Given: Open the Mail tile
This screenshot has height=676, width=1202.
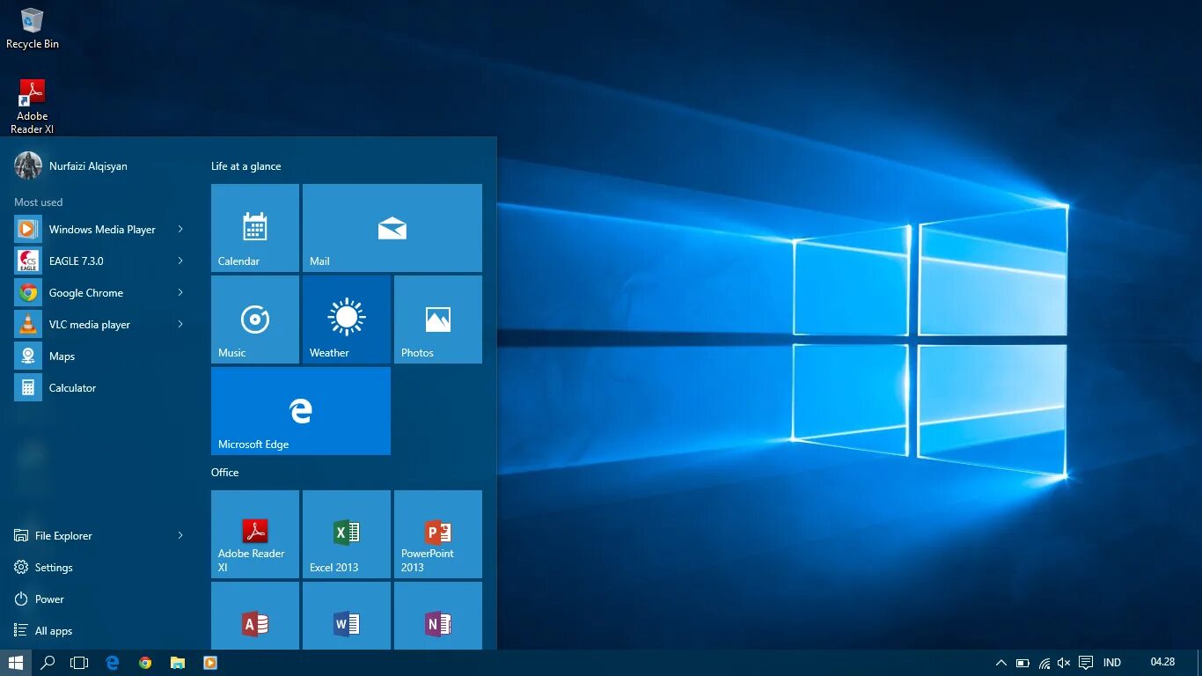Looking at the screenshot, I should pos(392,228).
